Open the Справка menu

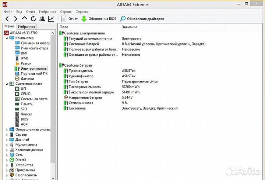(82, 12)
